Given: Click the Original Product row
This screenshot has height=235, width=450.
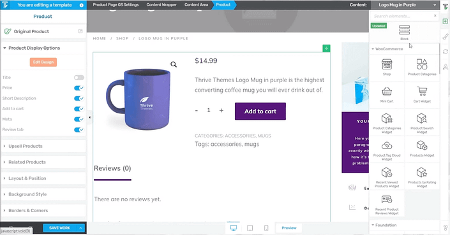Looking at the screenshot, I should (43, 31).
